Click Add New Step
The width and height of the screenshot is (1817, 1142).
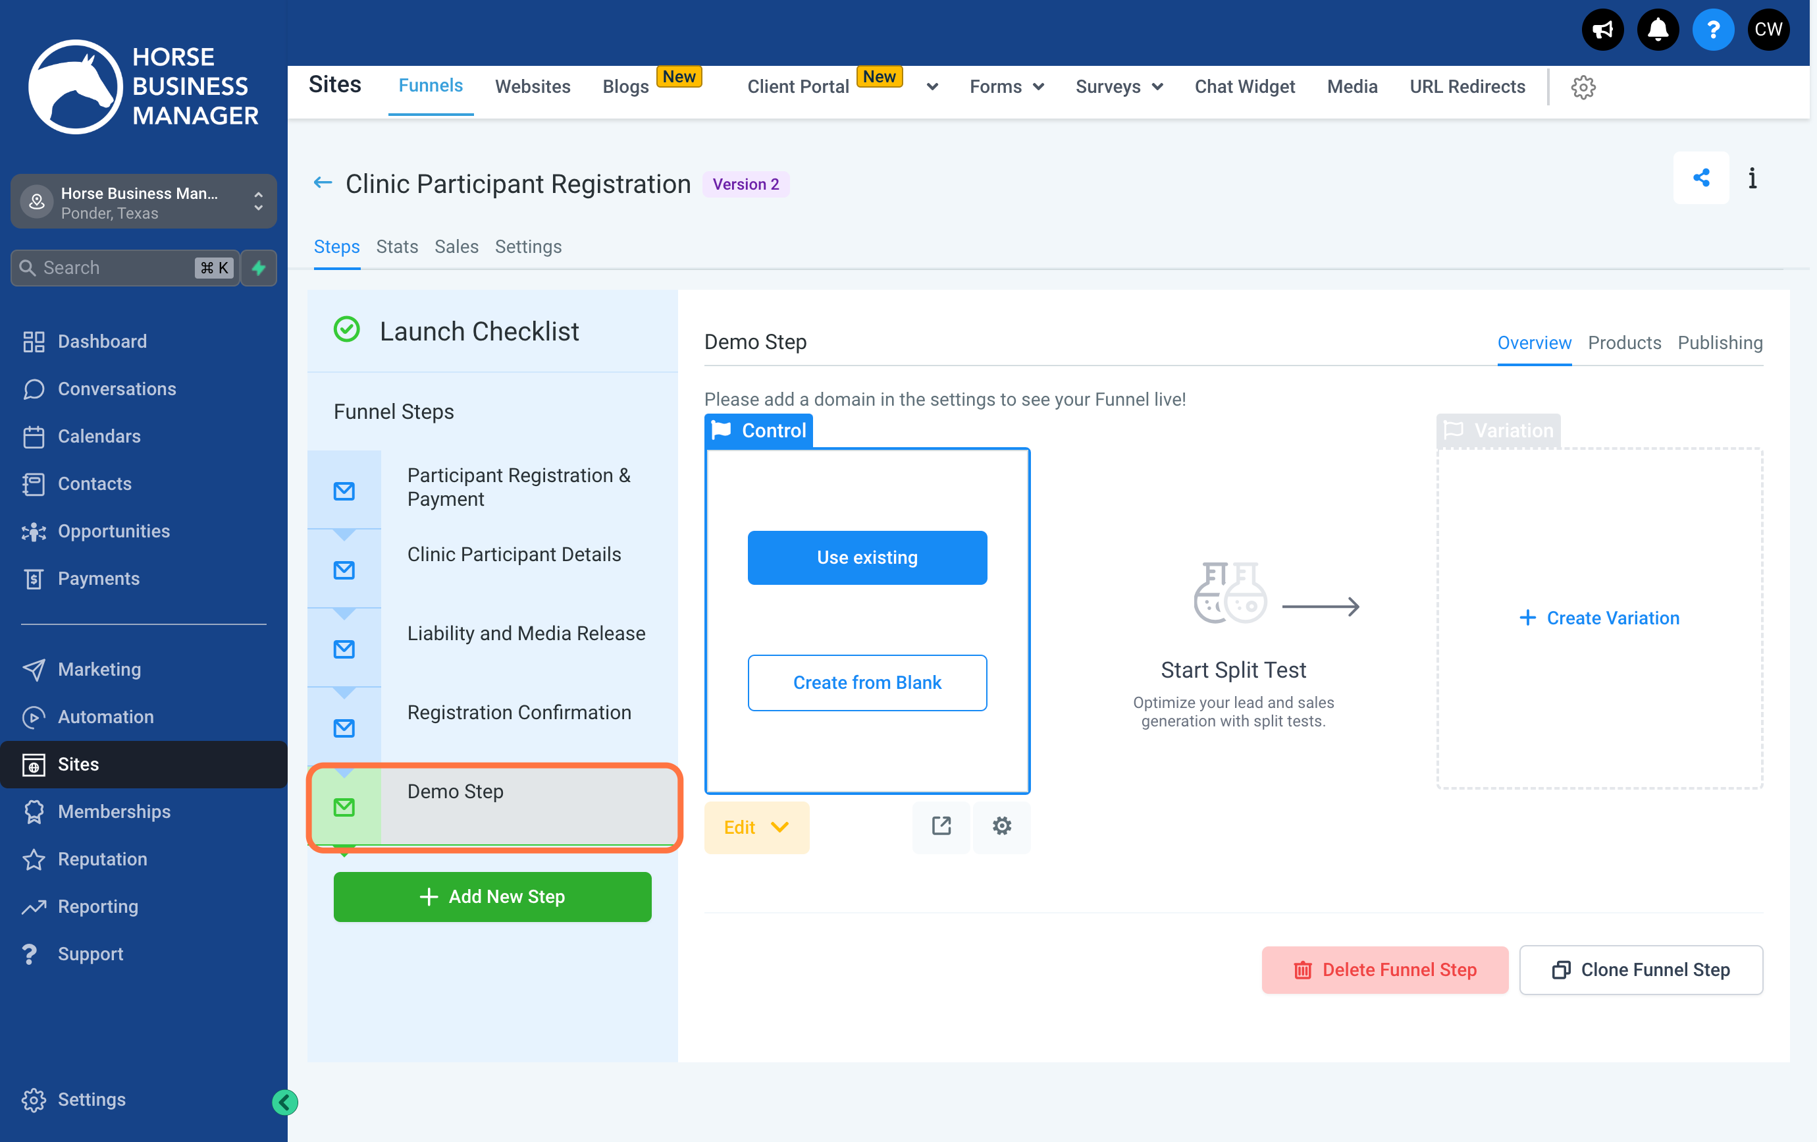click(x=492, y=897)
